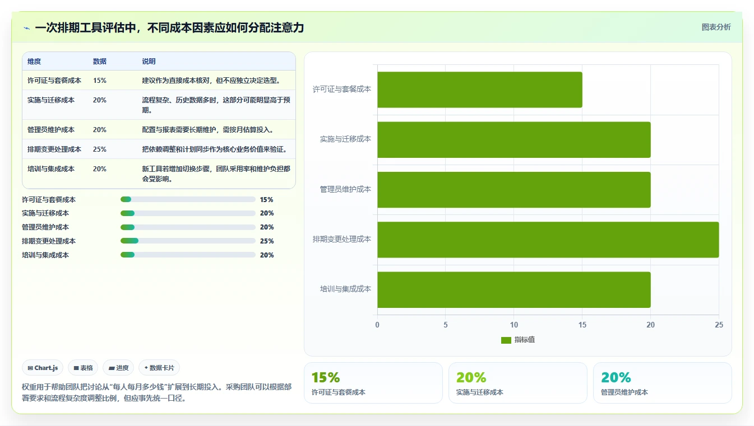Open the 20% 管理员维护成本 data card
The image size is (754, 426).
[663, 383]
